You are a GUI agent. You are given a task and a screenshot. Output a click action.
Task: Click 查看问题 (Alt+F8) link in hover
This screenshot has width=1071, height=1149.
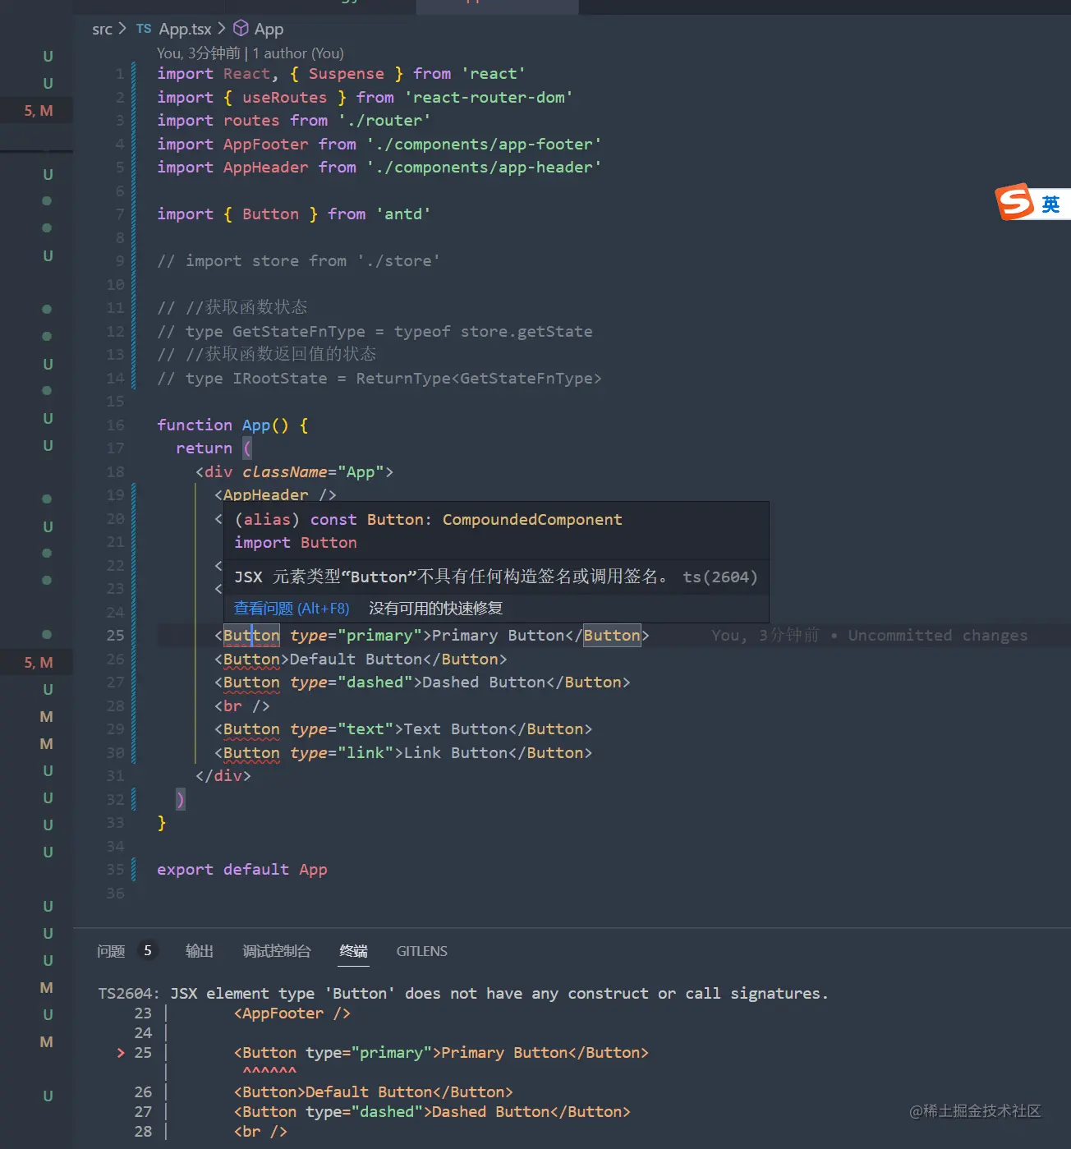coord(292,609)
